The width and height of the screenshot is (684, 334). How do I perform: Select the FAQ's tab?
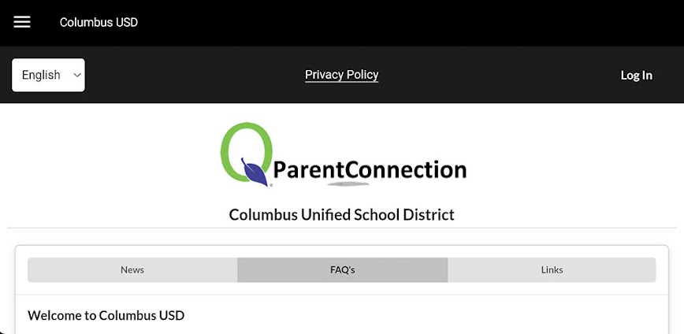pyautogui.click(x=343, y=269)
